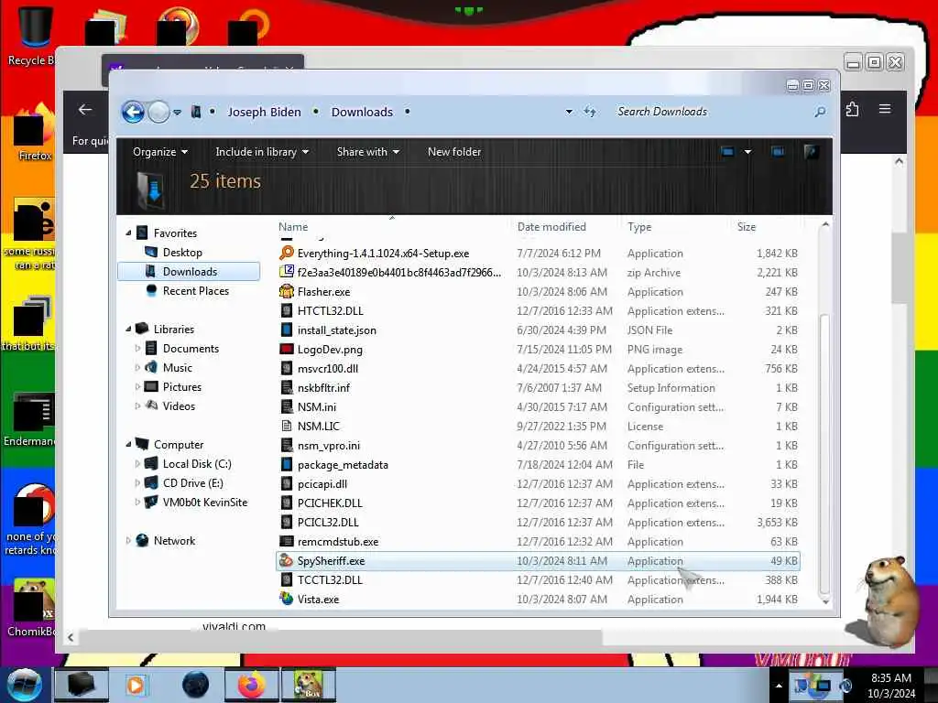Open the Organize menu
Image resolution: width=938 pixels, height=703 pixels.
(159, 152)
